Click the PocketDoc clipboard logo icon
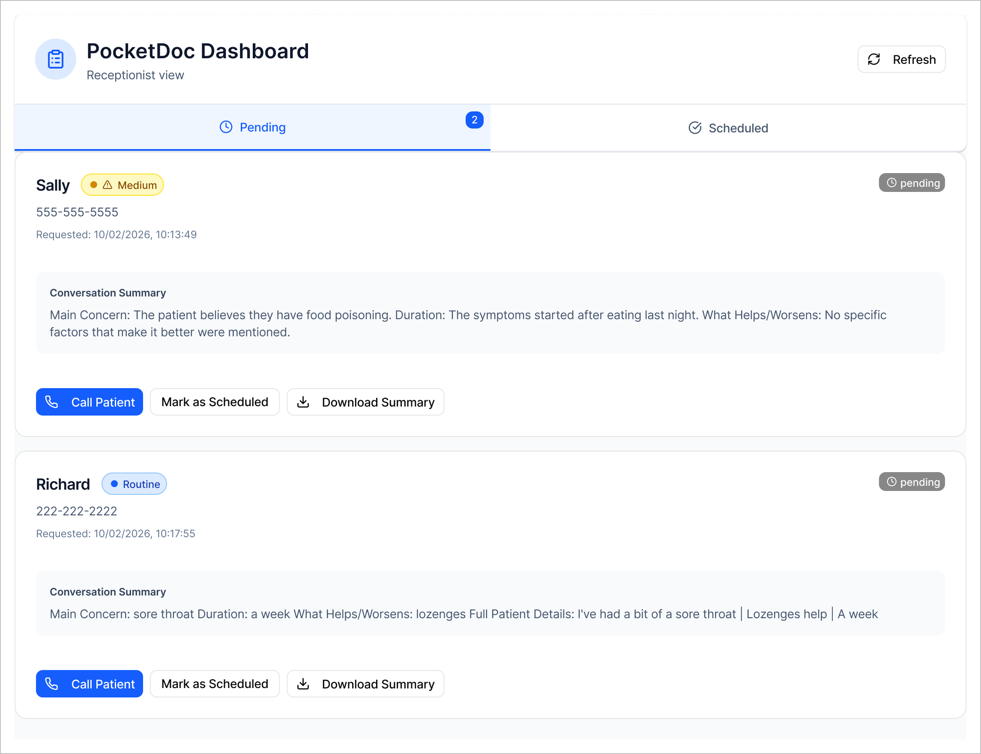Image resolution: width=981 pixels, height=754 pixels. 56,59
